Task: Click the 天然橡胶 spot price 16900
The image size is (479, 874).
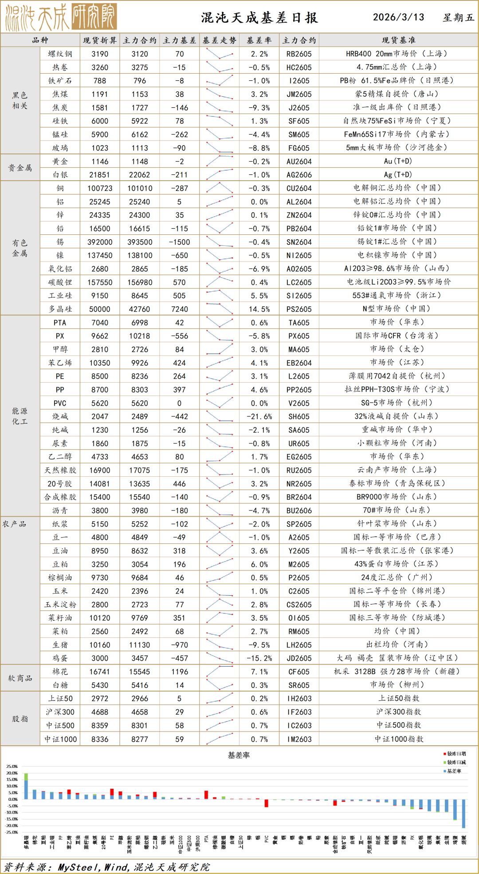Action: (x=100, y=470)
